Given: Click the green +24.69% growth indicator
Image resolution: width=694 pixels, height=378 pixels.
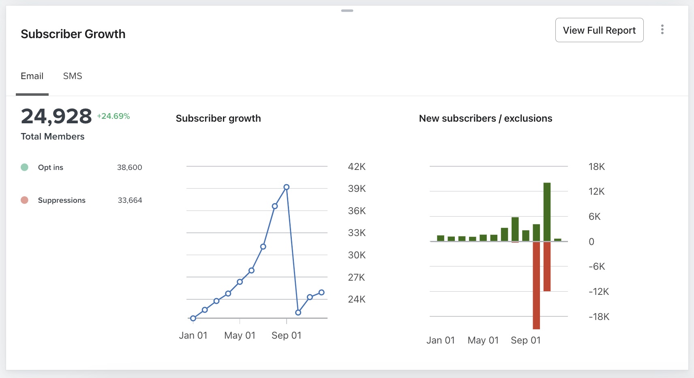Looking at the screenshot, I should pos(113,116).
